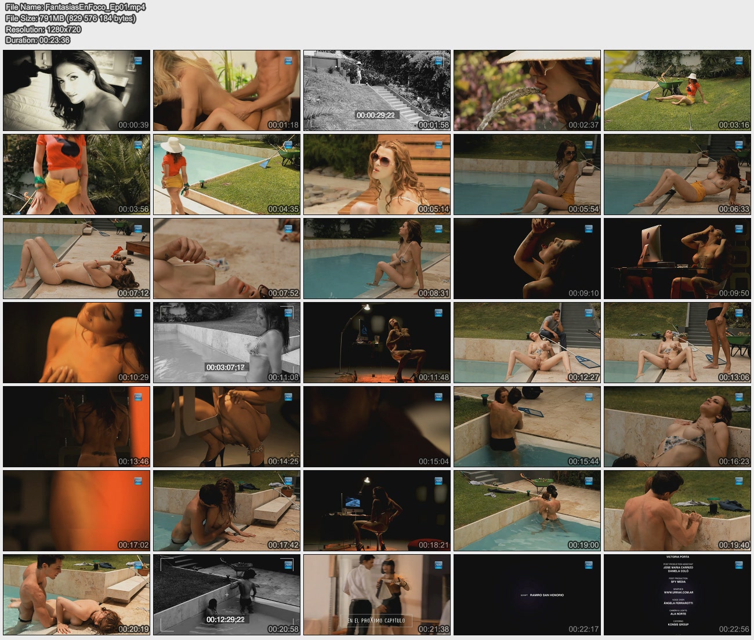Click the channel logo in the 00:01:58 frame

[438, 61]
